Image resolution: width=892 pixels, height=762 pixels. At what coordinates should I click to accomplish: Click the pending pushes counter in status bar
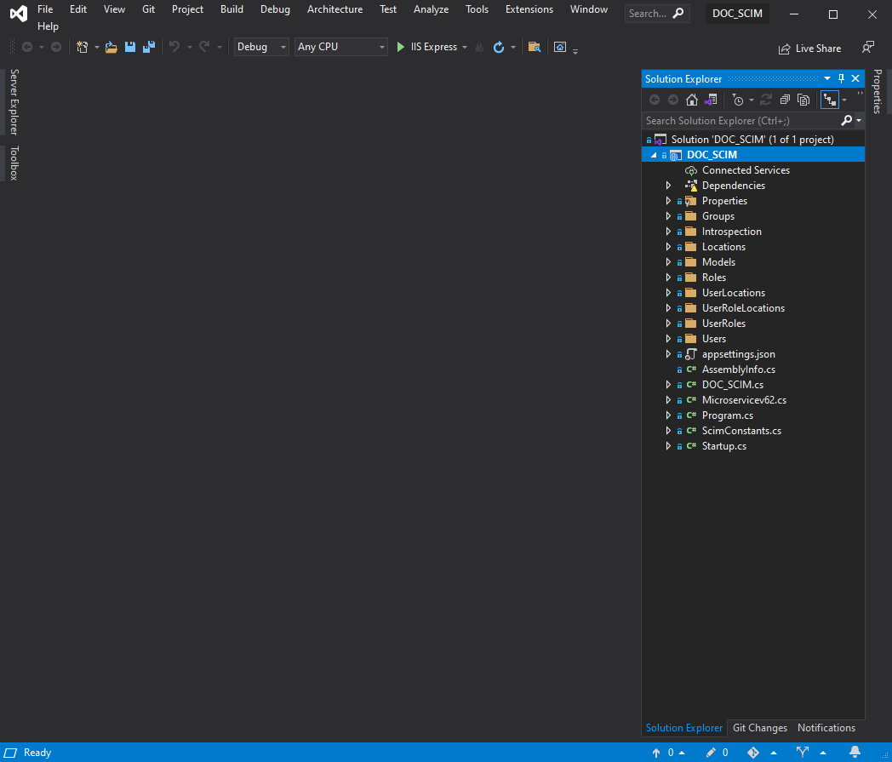pos(664,753)
